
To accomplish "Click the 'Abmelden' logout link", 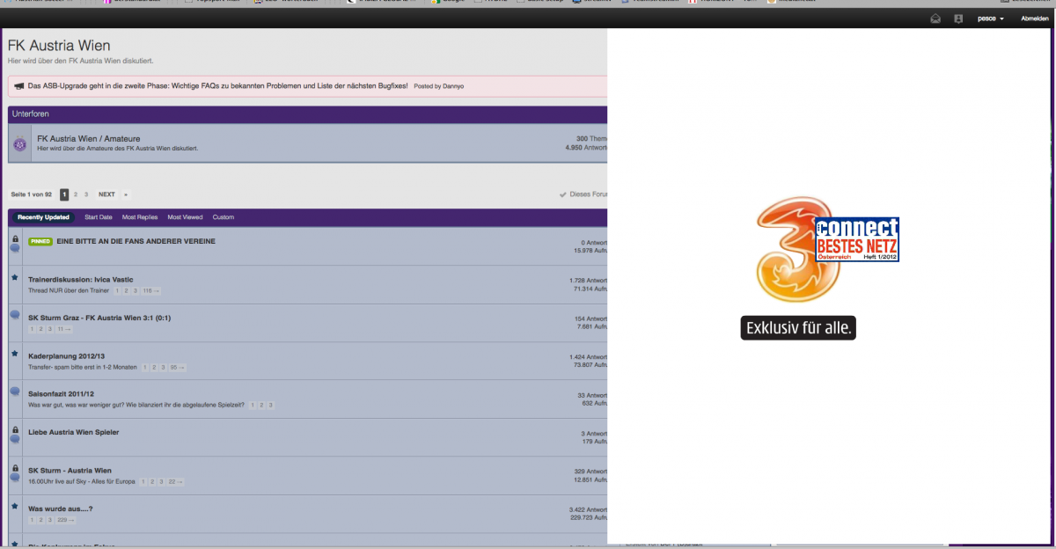I will click(x=1035, y=18).
